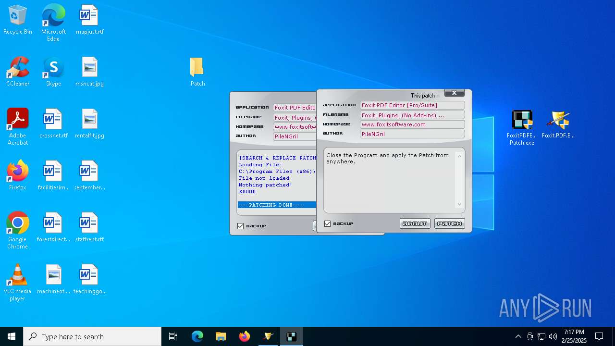Click the 'Type here to search' box
This screenshot has height=346, width=615.
point(92,336)
